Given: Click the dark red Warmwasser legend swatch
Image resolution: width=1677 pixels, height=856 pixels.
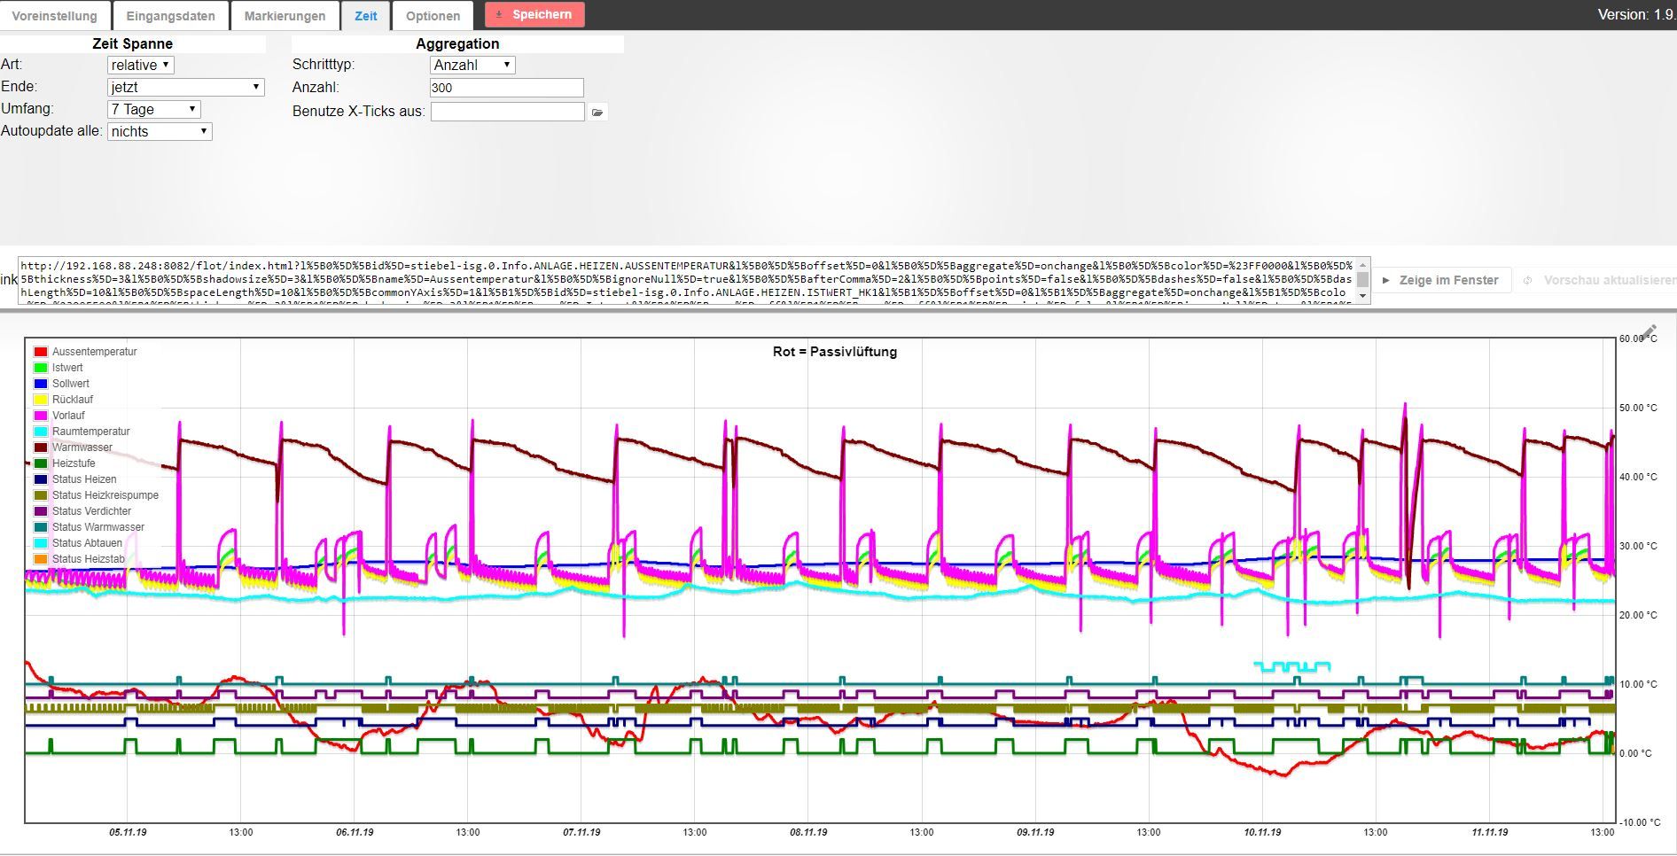Looking at the screenshot, I should pos(40,447).
